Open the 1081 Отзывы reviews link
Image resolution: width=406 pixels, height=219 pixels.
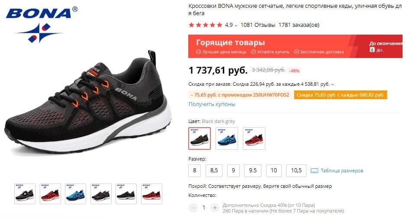click(258, 25)
